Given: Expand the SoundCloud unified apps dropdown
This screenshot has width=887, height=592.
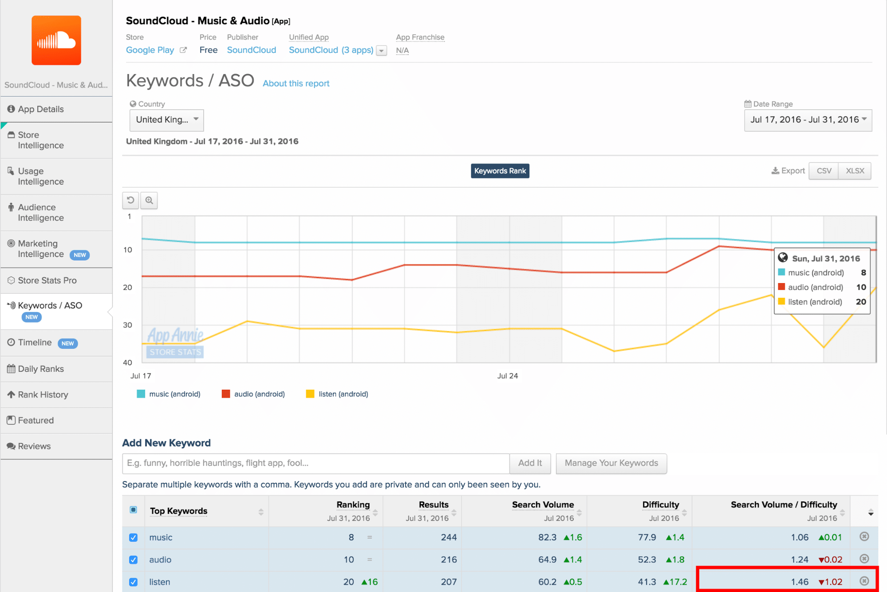Looking at the screenshot, I should click(x=381, y=50).
